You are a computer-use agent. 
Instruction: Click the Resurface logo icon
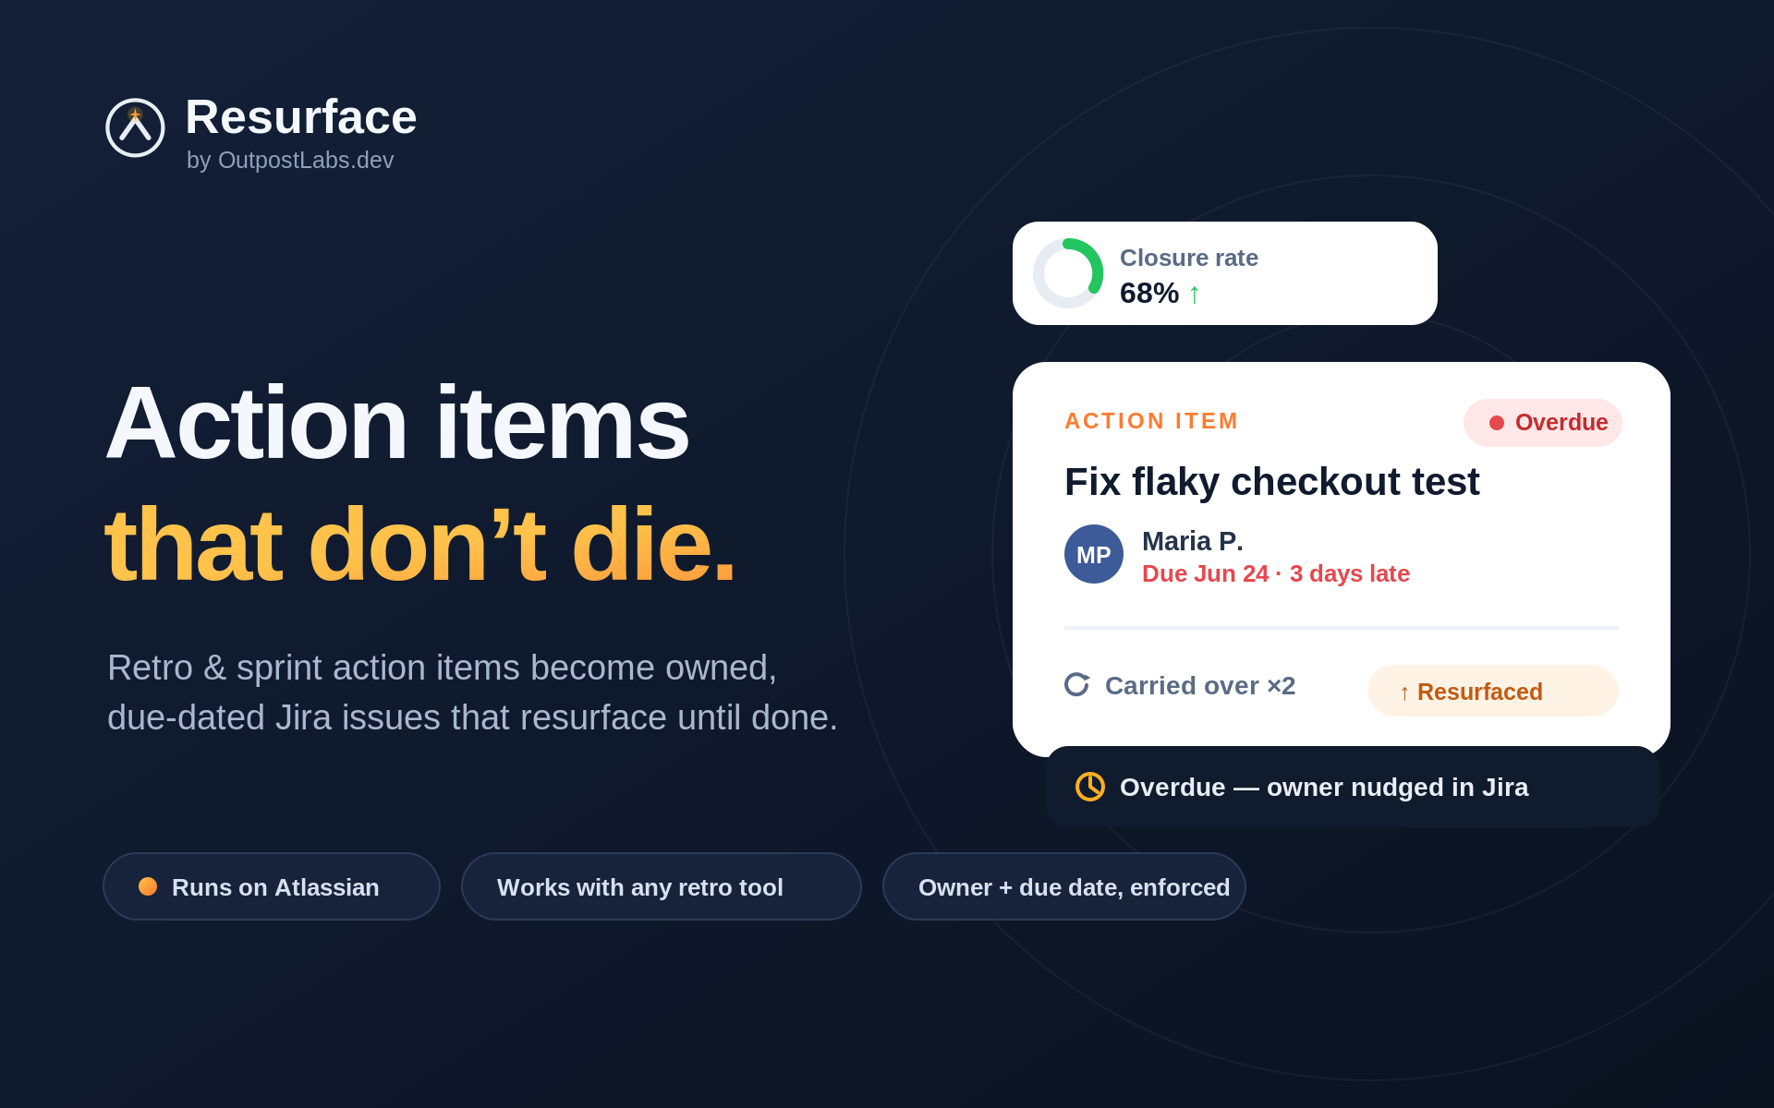point(135,127)
